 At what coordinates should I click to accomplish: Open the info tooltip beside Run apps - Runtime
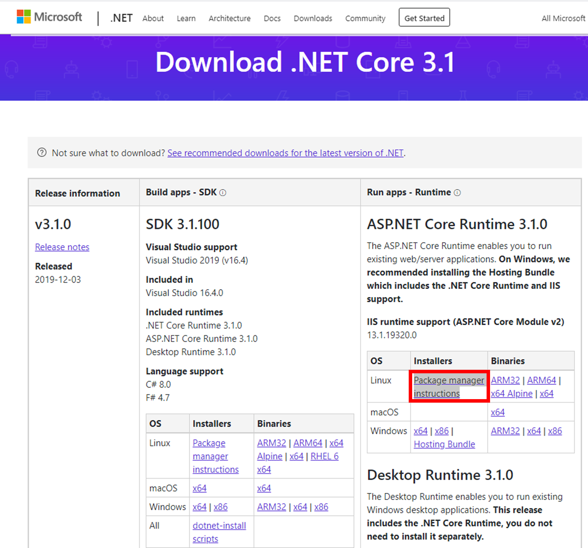tap(457, 192)
